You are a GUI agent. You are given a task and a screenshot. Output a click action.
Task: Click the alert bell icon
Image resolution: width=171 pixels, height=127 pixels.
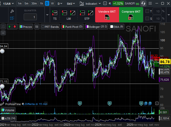coord(3,27)
